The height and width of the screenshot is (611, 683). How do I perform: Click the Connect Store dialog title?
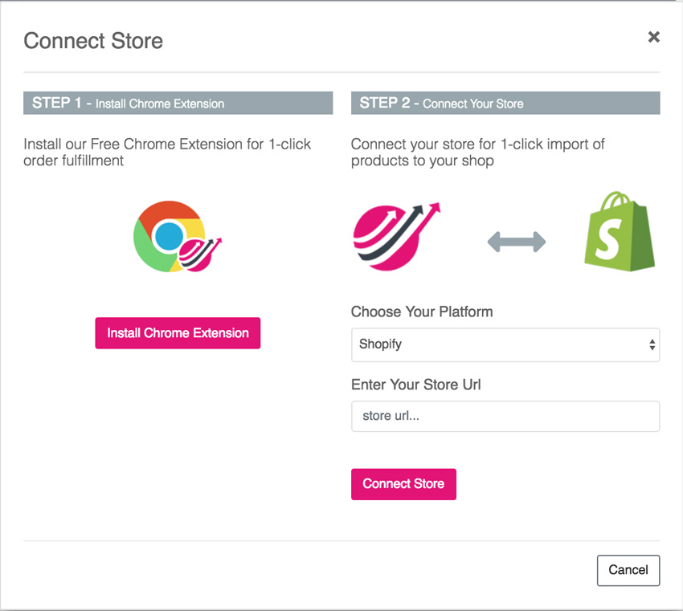pyautogui.click(x=93, y=41)
